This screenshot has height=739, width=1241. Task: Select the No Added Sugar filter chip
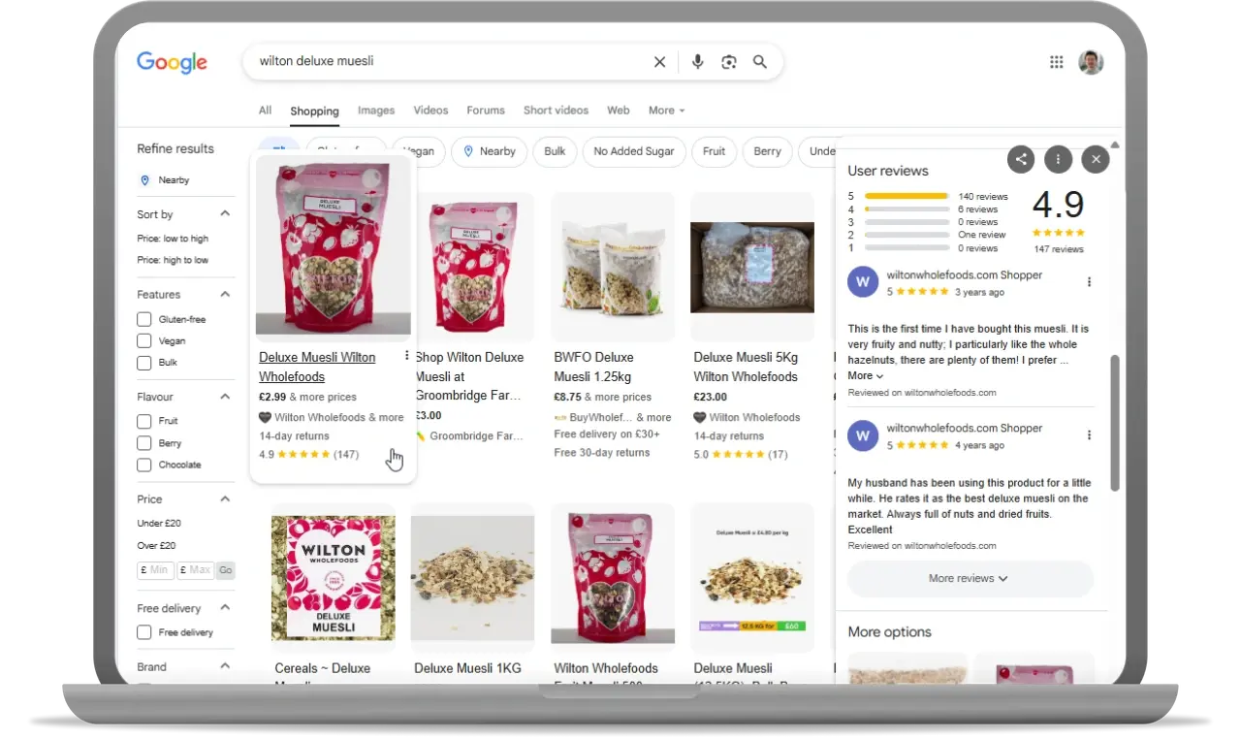[x=634, y=151]
